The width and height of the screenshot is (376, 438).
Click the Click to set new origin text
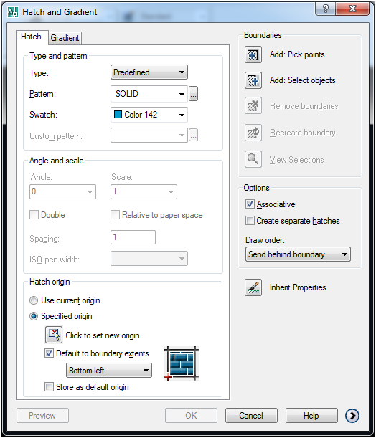point(103,335)
